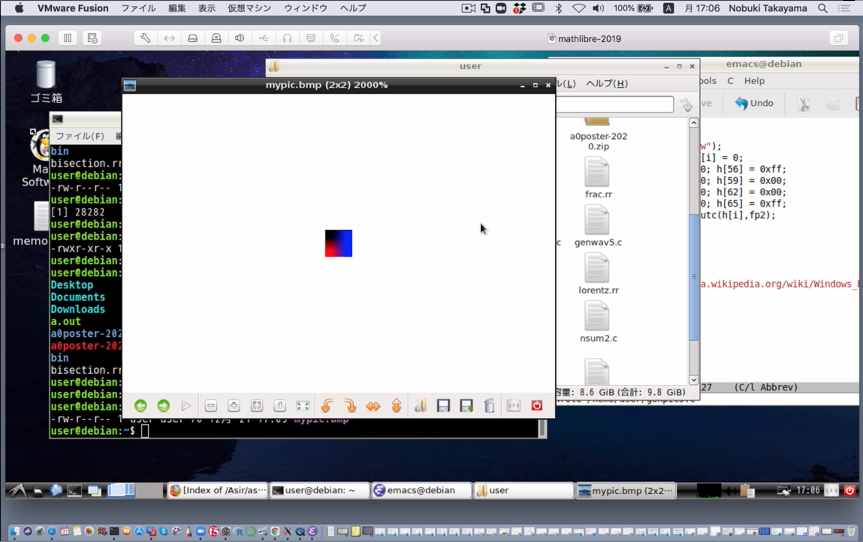
Task: Flip image vertically
Action: click(x=396, y=406)
